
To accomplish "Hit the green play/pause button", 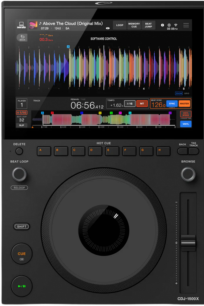I will (22, 286).
